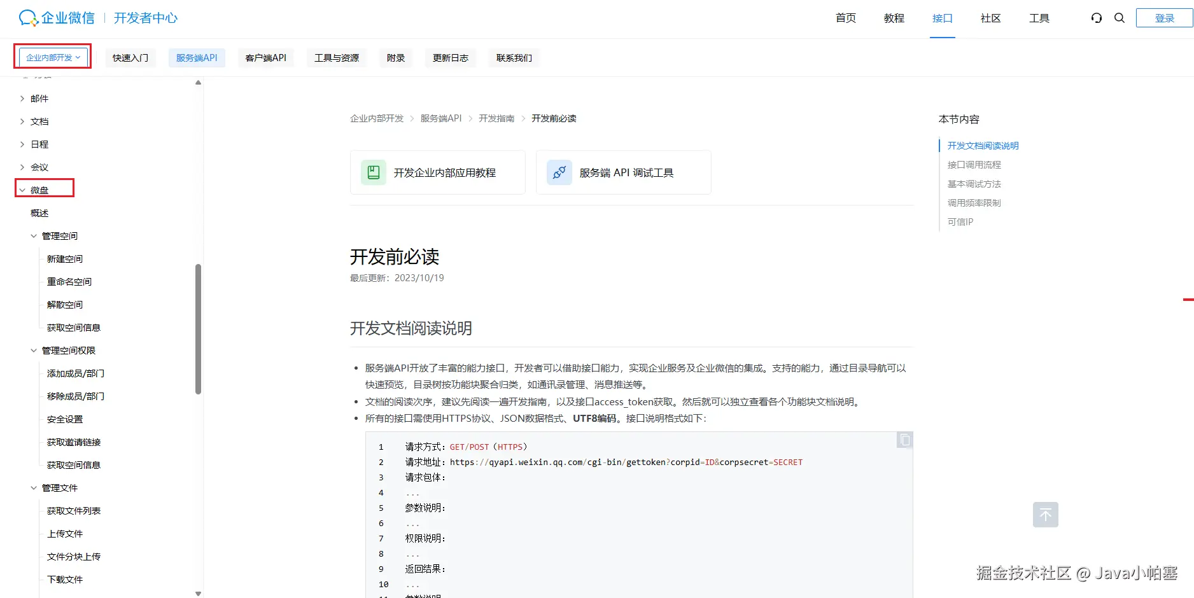Open the 企业内部开发 dropdown
1194x598 pixels.
point(53,56)
